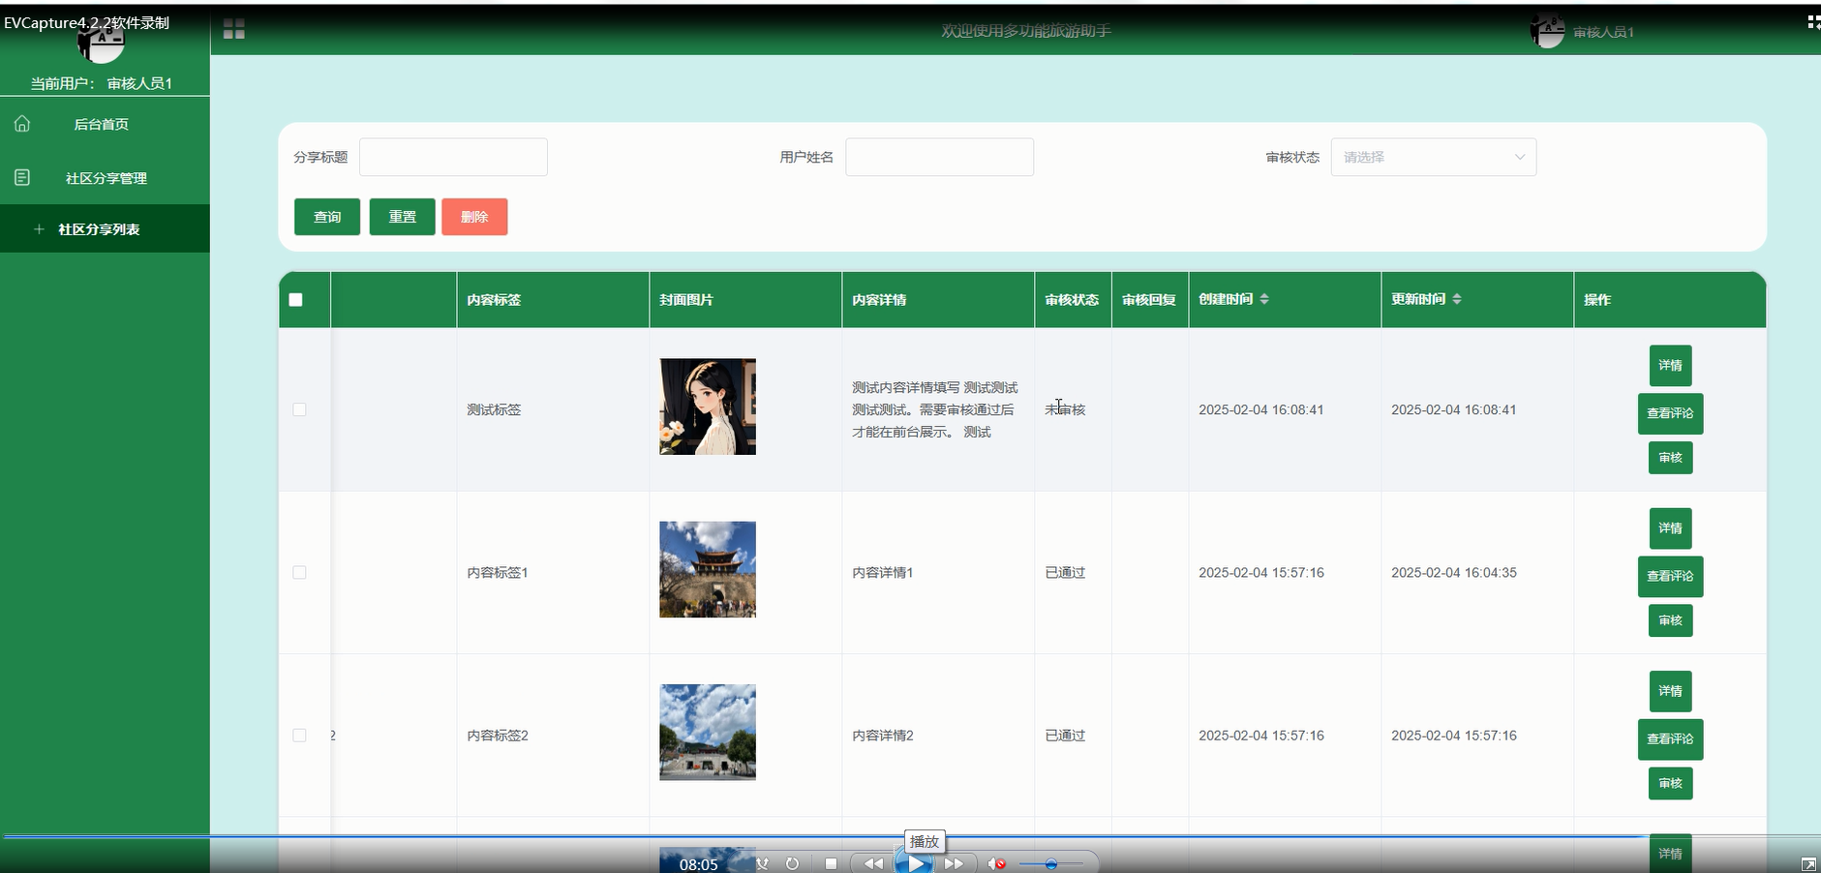Click the 审核回复 column header

click(x=1149, y=300)
